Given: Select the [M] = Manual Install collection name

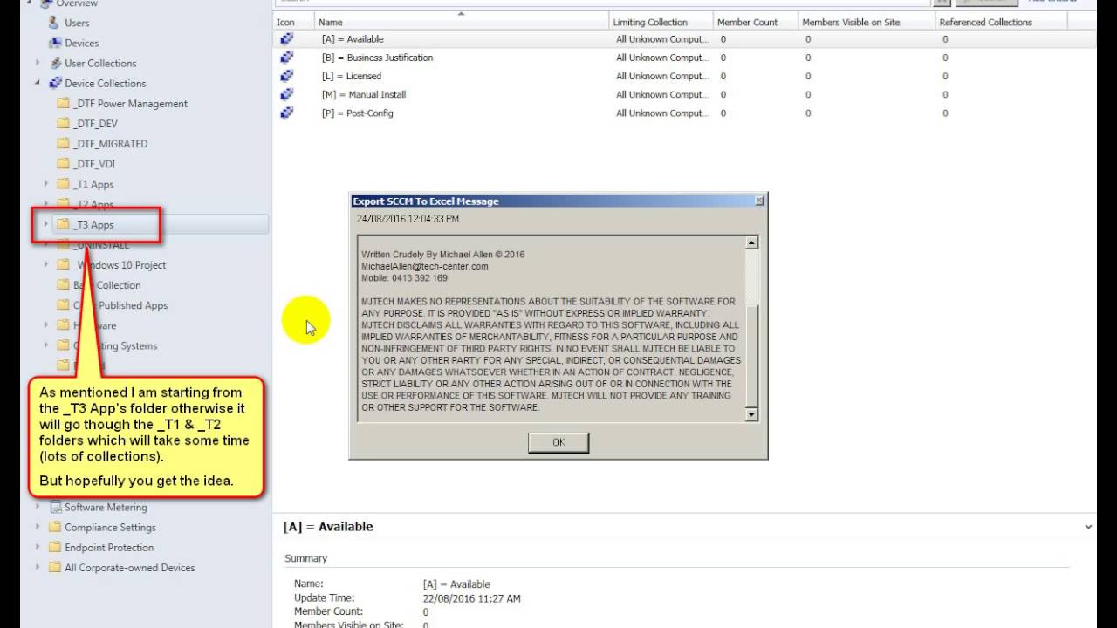Looking at the screenshot, I should (x=364, y=94).
